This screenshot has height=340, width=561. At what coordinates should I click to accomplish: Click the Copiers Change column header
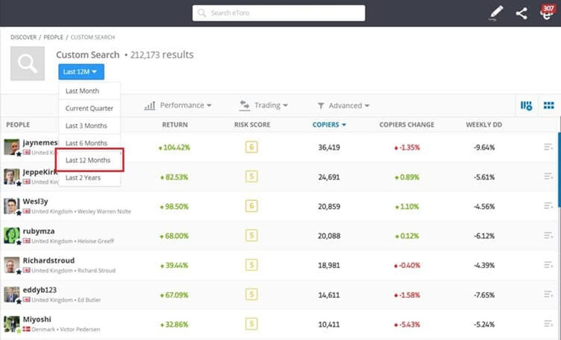tap(407, 125)
